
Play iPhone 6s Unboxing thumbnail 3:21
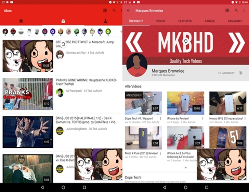pyautogui.click(x=185, y=138)
